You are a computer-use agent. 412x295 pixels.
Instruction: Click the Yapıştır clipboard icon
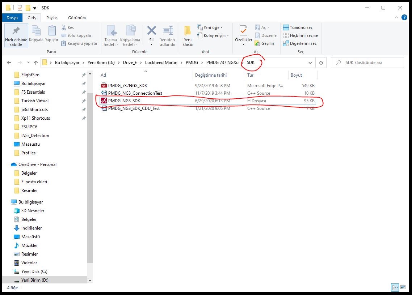pyautogui.click(x=52, y=30)
